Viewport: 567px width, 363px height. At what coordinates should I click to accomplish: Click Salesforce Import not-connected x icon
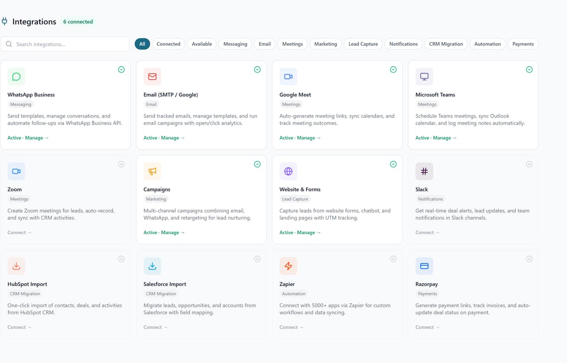tap(257, 259)
